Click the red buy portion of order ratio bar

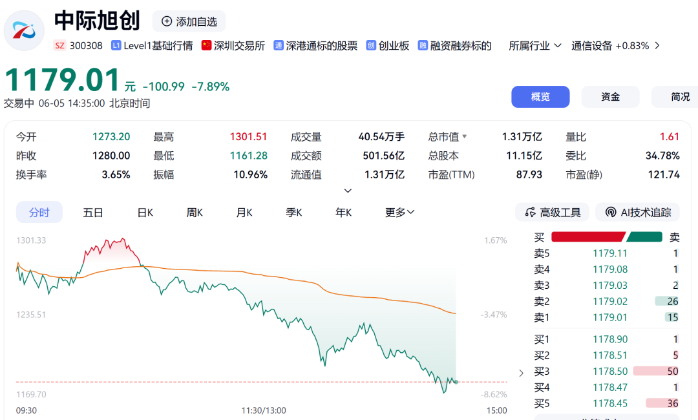pos(587,236)
